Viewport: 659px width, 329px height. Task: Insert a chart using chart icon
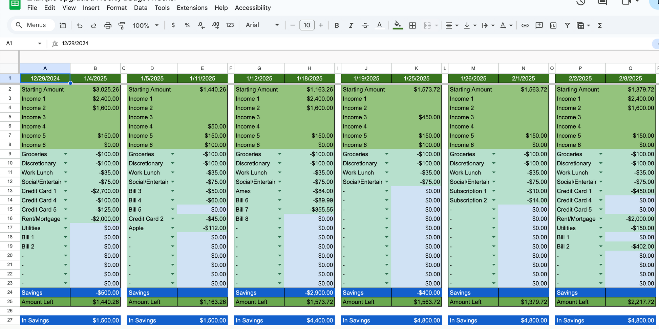553,25
